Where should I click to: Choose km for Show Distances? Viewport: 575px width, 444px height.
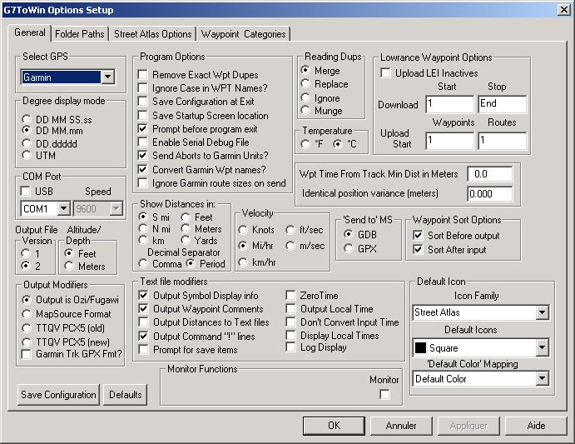tap(143, 240)
